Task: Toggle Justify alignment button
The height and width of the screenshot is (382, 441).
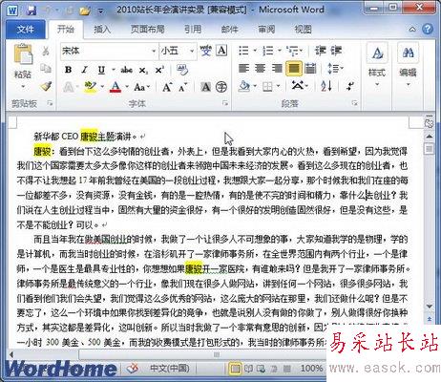Action: [x=294, y=68]
